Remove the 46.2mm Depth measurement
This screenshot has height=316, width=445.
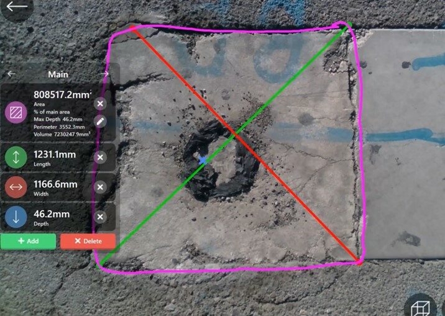tap(100, 217)
